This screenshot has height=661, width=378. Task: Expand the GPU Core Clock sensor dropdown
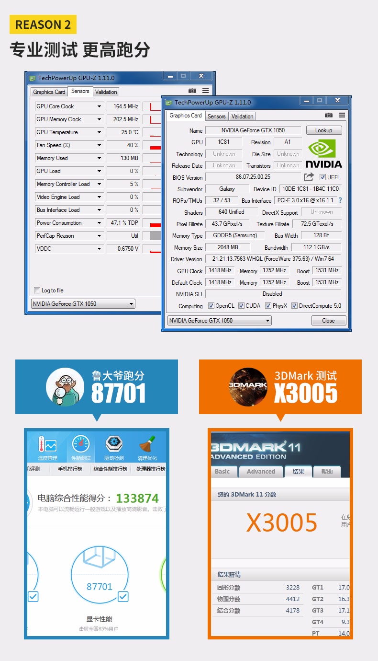point(100,106)
